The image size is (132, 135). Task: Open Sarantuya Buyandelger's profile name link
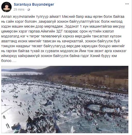tap(34, 4)
